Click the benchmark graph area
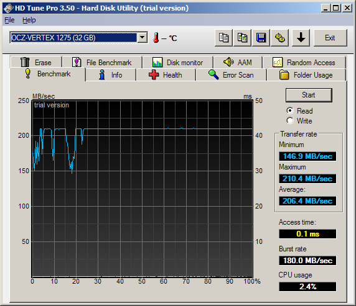Image resolution: width=356 pixels, height=306 pixels. pyautogui.click(x=142, y=189)
